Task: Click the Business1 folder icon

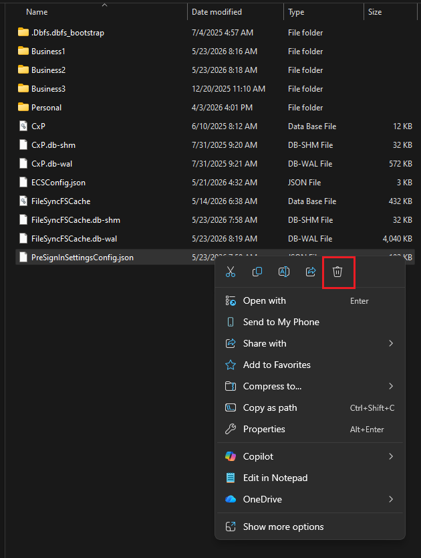Action: [23, 51]
